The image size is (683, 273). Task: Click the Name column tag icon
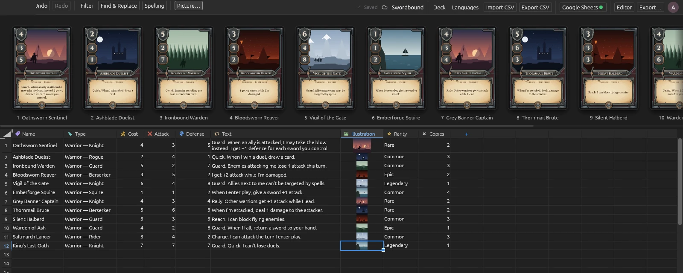click(18, 134)
